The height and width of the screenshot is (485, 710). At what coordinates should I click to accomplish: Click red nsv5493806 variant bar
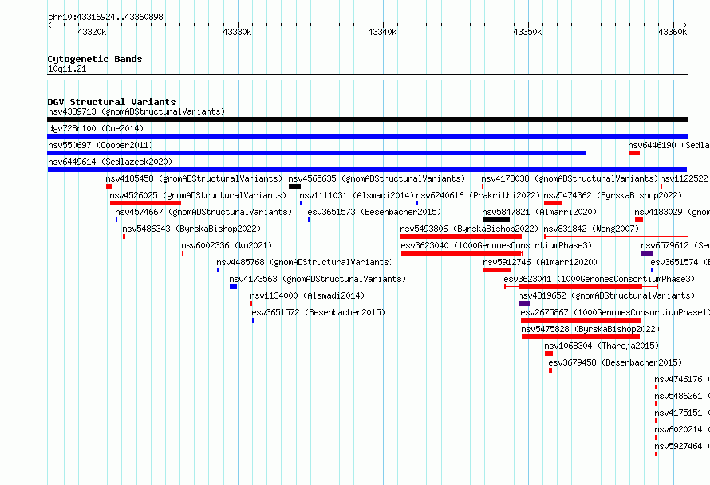point(461,237)
